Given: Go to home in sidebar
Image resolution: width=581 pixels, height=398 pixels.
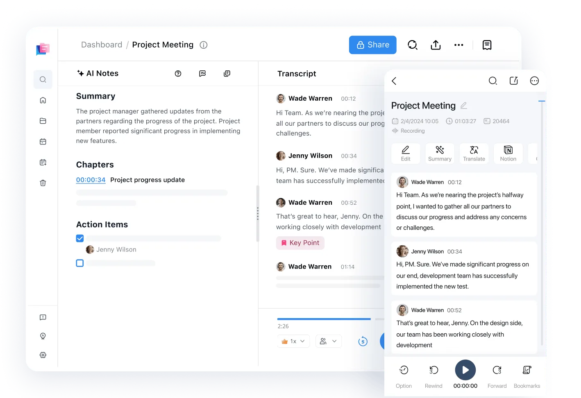Looking at the screenshot, I should pos(43,100).
